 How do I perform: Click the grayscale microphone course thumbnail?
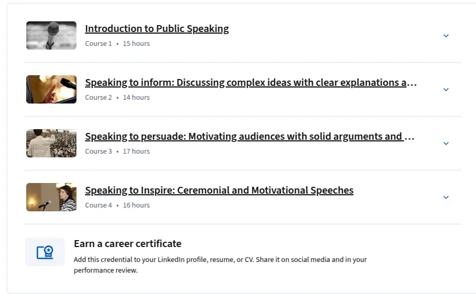(51, 35)
